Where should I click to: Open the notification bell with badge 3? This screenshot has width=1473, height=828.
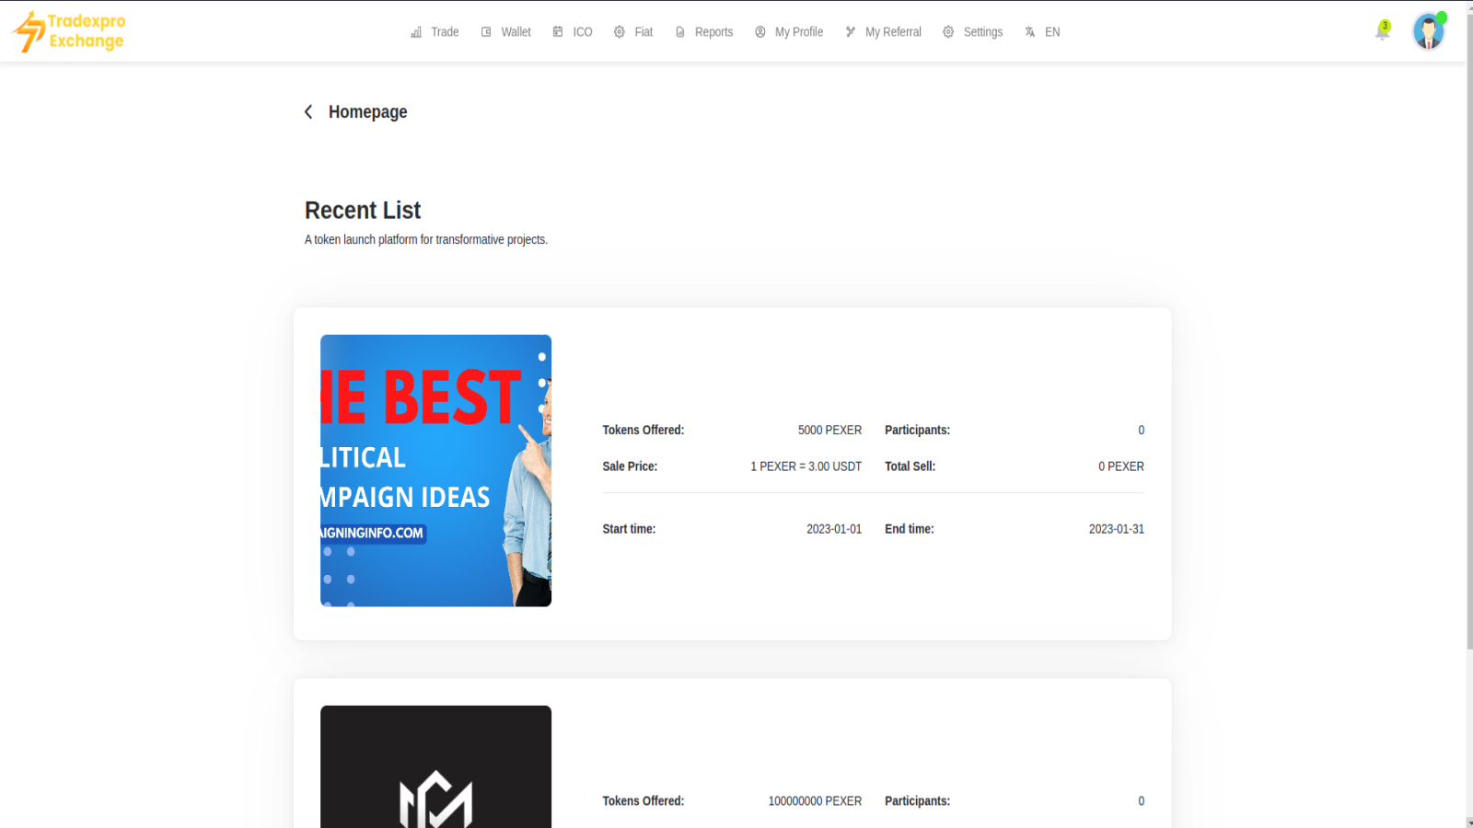pos(1381,31)
